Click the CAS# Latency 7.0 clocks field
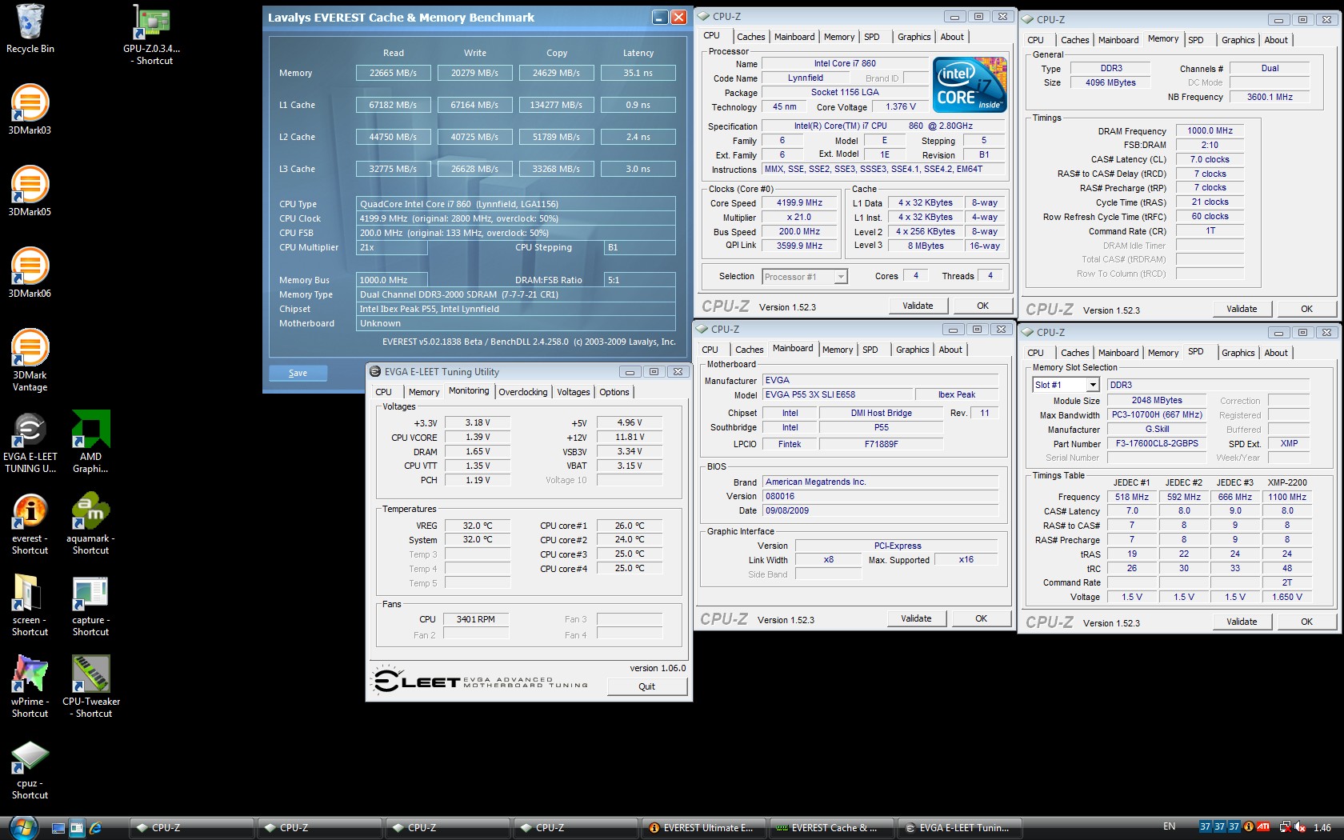 pos(1210,159)
